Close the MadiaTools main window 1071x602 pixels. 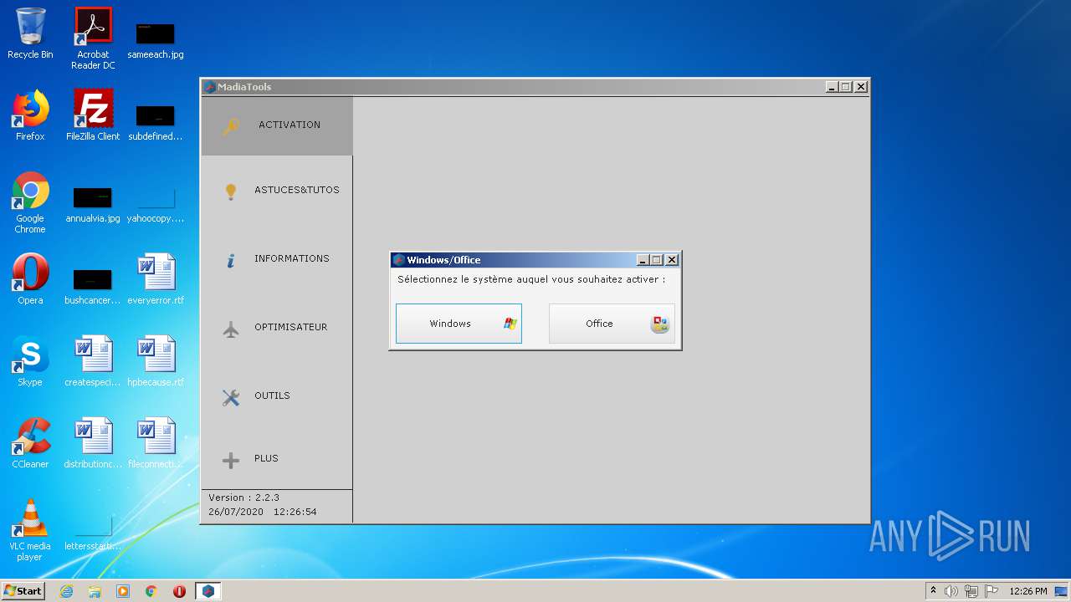pyautogui.click(x=861, y=87)
